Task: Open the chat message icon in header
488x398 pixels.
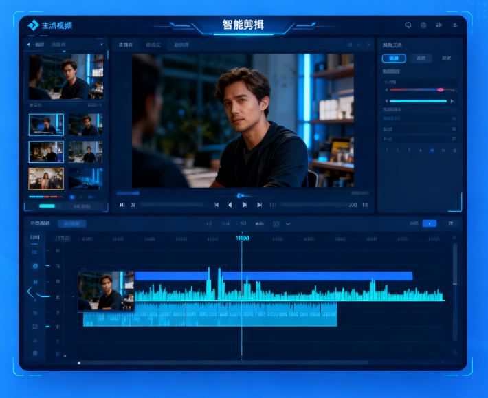Action: click(x=408, y=25)
